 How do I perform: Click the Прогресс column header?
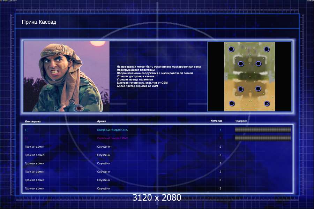pyautogui.click(x=241, y=121)
